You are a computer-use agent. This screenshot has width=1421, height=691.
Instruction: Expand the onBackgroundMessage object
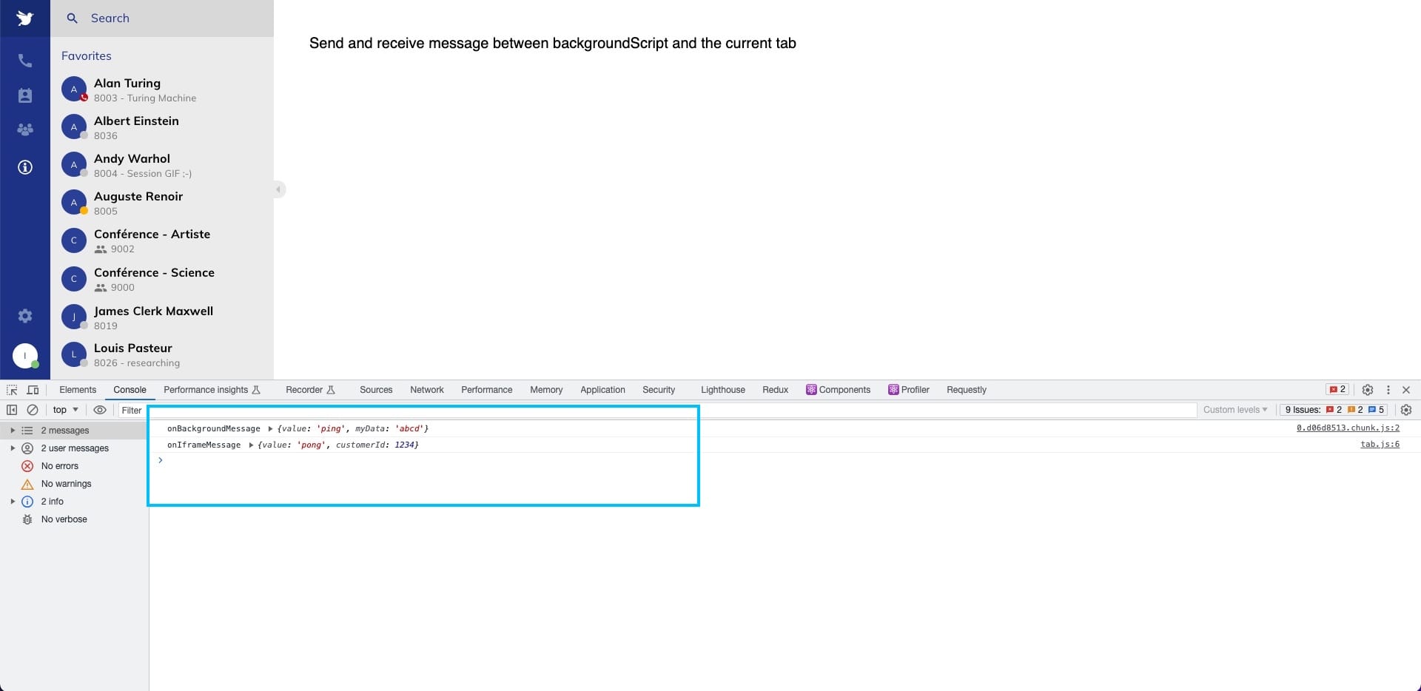270,429
